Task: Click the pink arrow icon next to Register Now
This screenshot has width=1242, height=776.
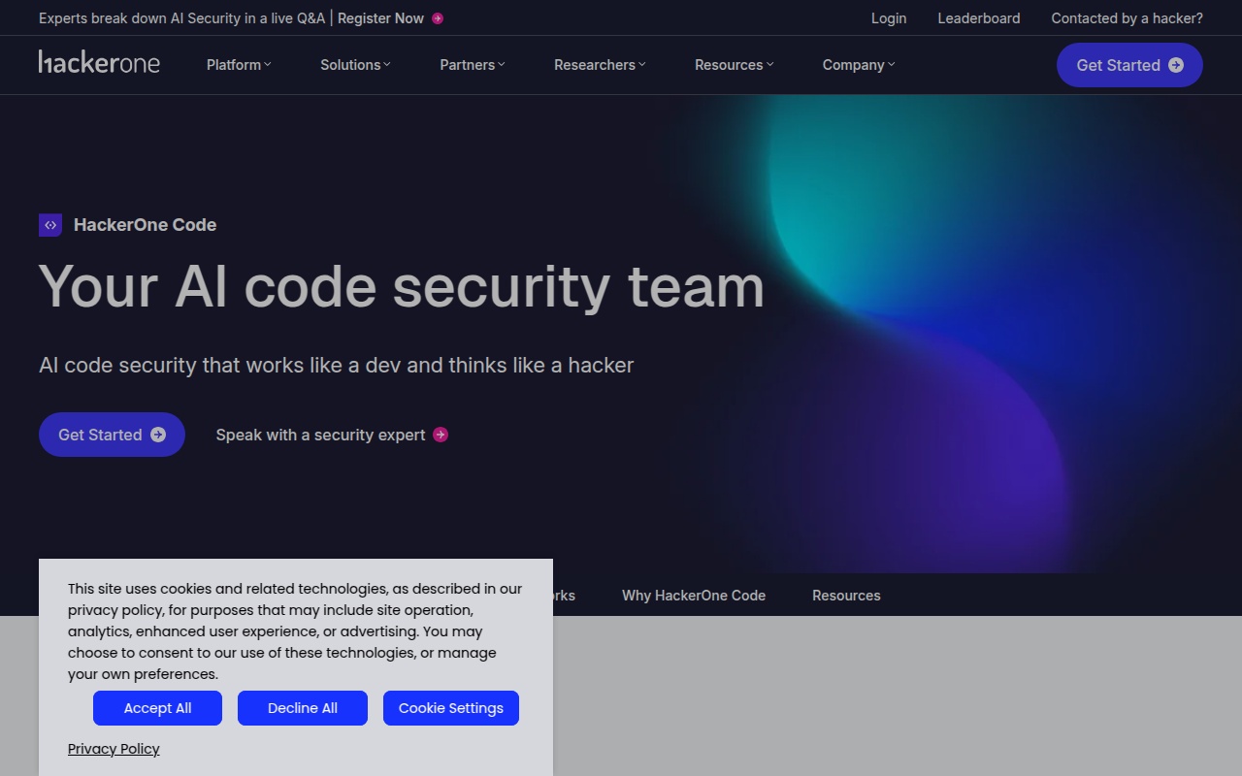Action: pos(438,18)
